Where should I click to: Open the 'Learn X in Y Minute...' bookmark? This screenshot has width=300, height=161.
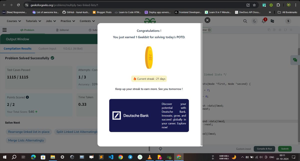[x=218, y=12]
